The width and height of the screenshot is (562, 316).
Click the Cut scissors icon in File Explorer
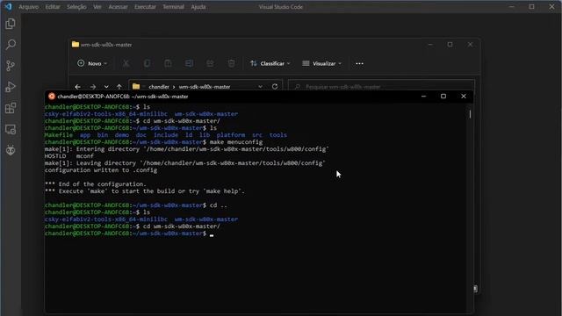(126, 63)
